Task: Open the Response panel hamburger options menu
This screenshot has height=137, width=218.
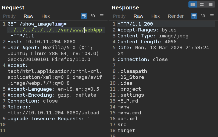Action: (x=212, y=16)
